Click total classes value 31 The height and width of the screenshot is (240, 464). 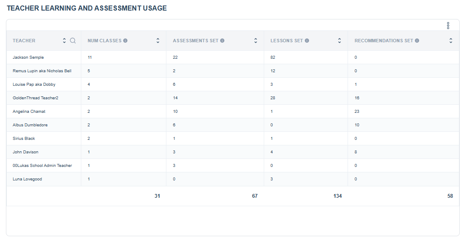(x=157, y=196)
